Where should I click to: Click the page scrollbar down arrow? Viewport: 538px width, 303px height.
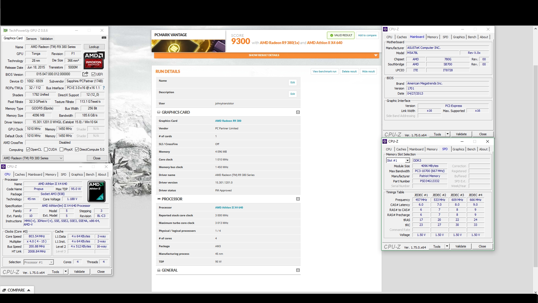[535, 292]
